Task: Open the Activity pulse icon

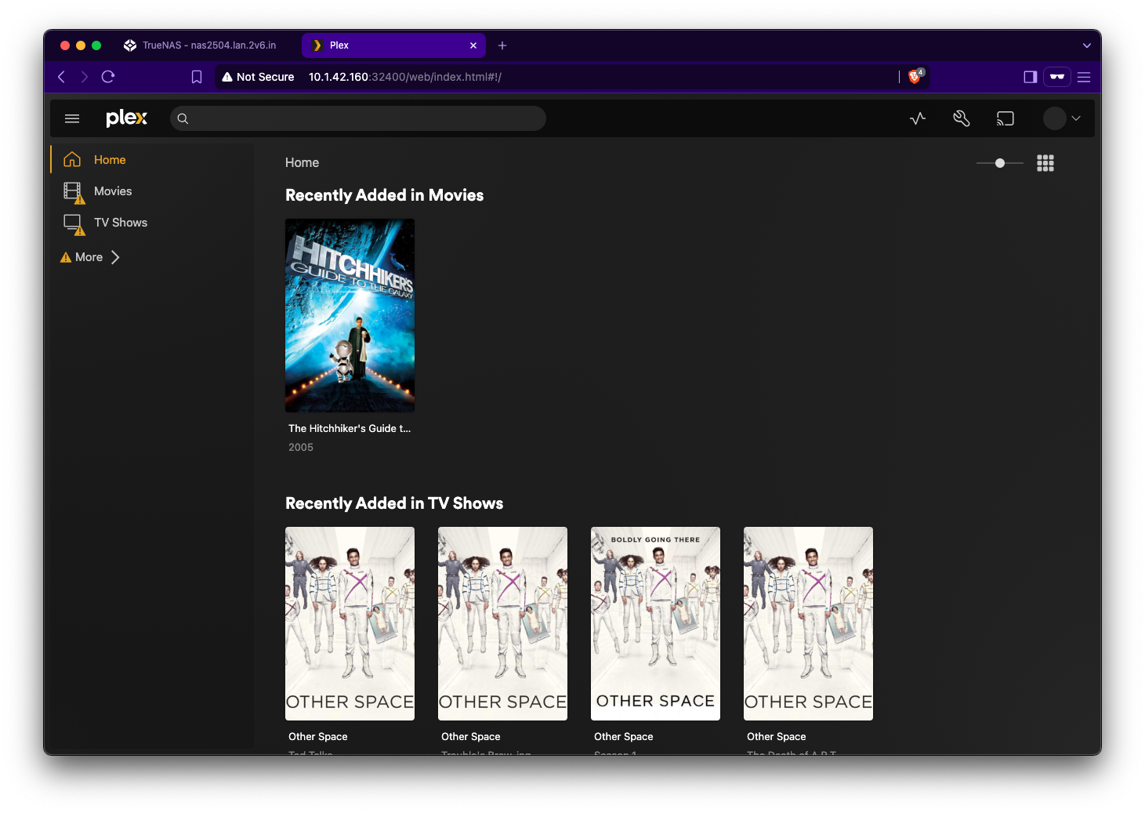Action: 918,118
